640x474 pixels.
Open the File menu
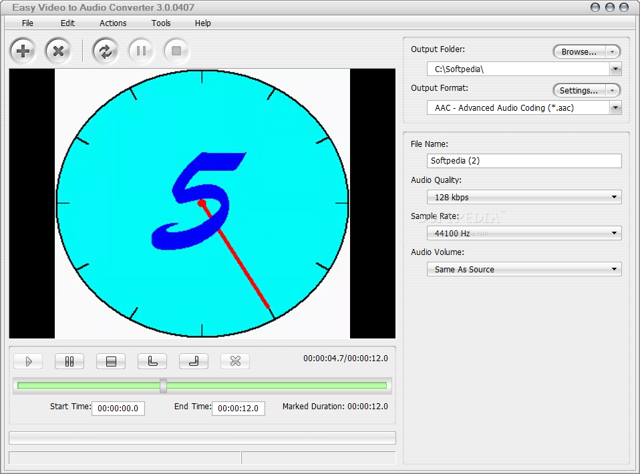27,23
